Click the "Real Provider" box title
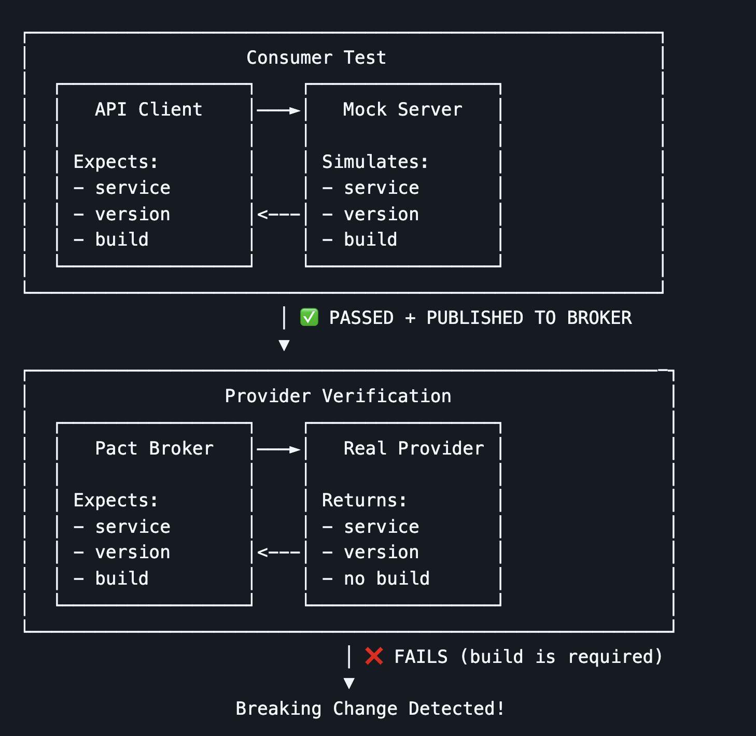756x736 pixels. tap(414, 448)
